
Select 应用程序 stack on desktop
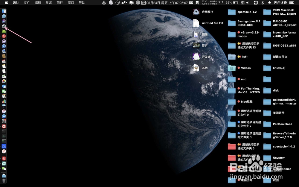coord(203,12)
